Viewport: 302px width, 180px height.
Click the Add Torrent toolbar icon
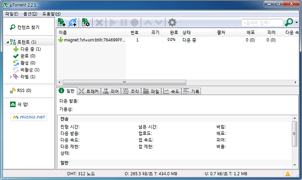click(62, 23)
